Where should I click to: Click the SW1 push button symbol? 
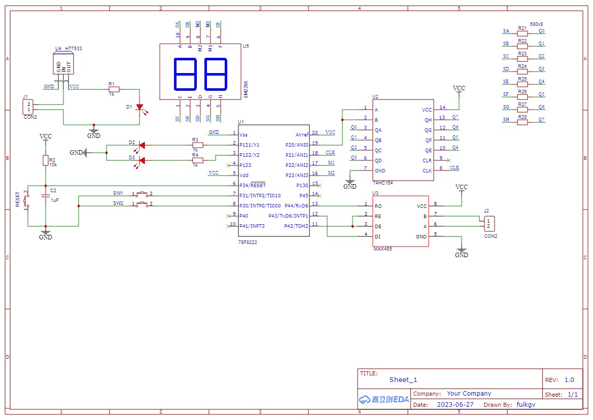(x=143, y=194)
